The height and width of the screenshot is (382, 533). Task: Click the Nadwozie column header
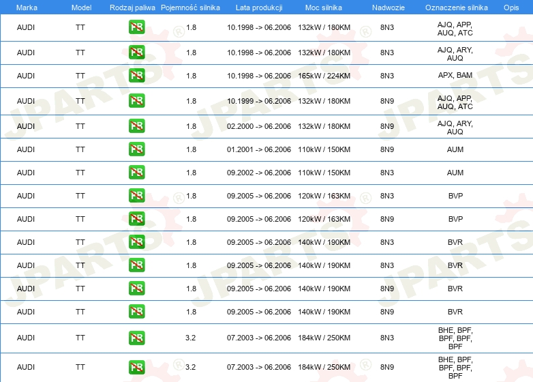(x=389, y=8)
